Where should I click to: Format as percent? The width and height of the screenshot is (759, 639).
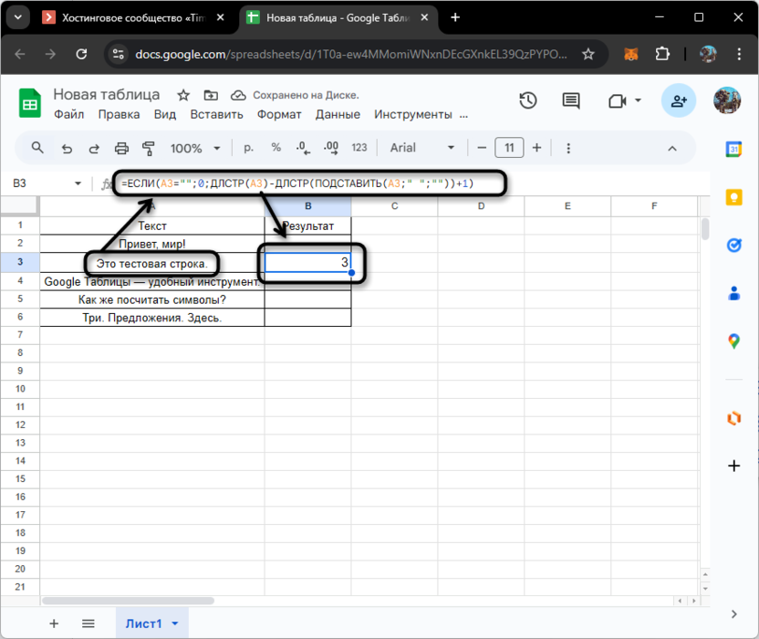pos(276,147)
